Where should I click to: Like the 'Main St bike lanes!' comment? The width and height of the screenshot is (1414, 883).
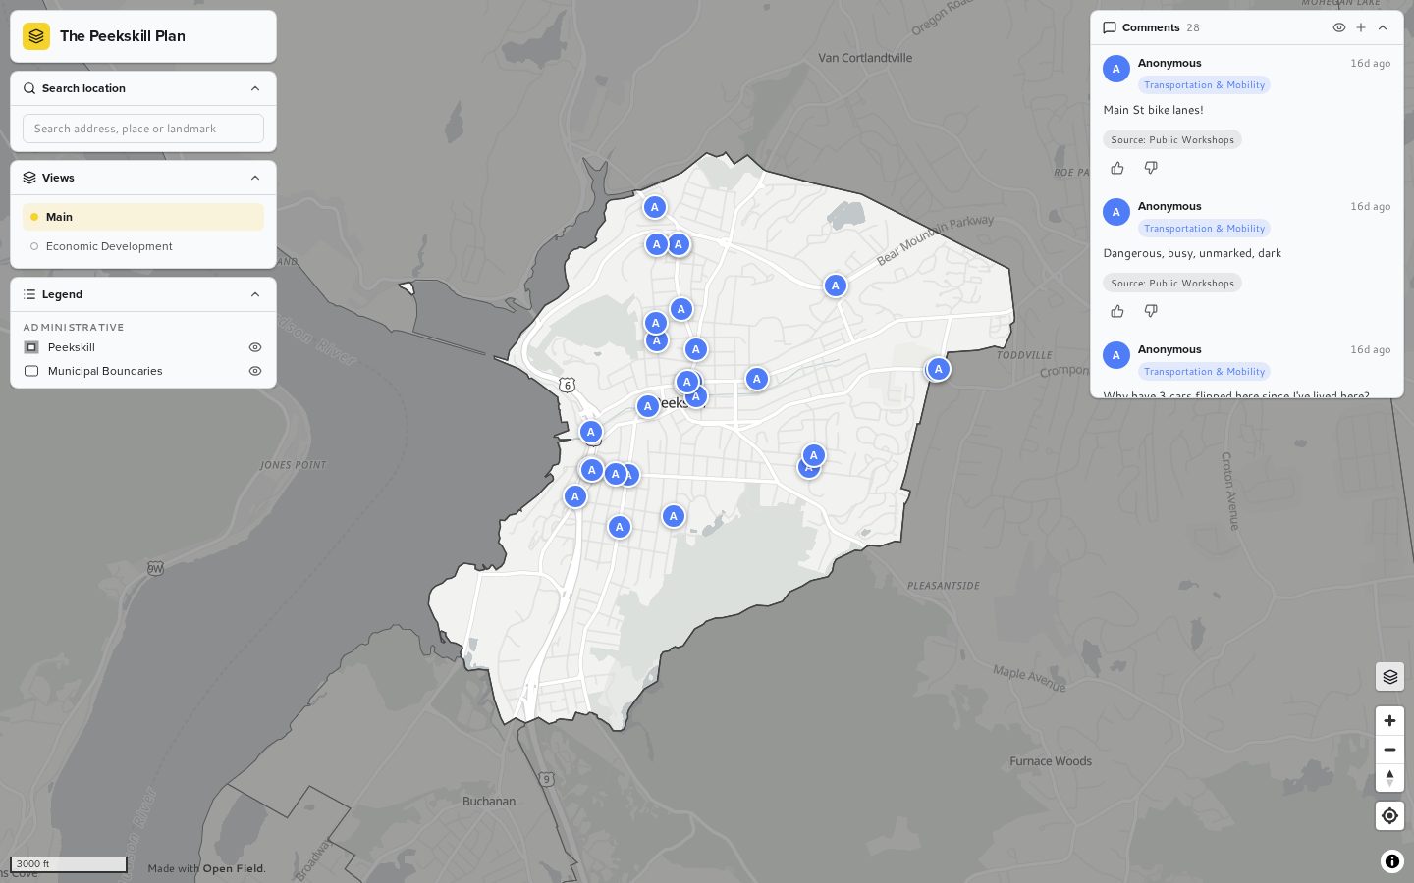click(1117, 168)
